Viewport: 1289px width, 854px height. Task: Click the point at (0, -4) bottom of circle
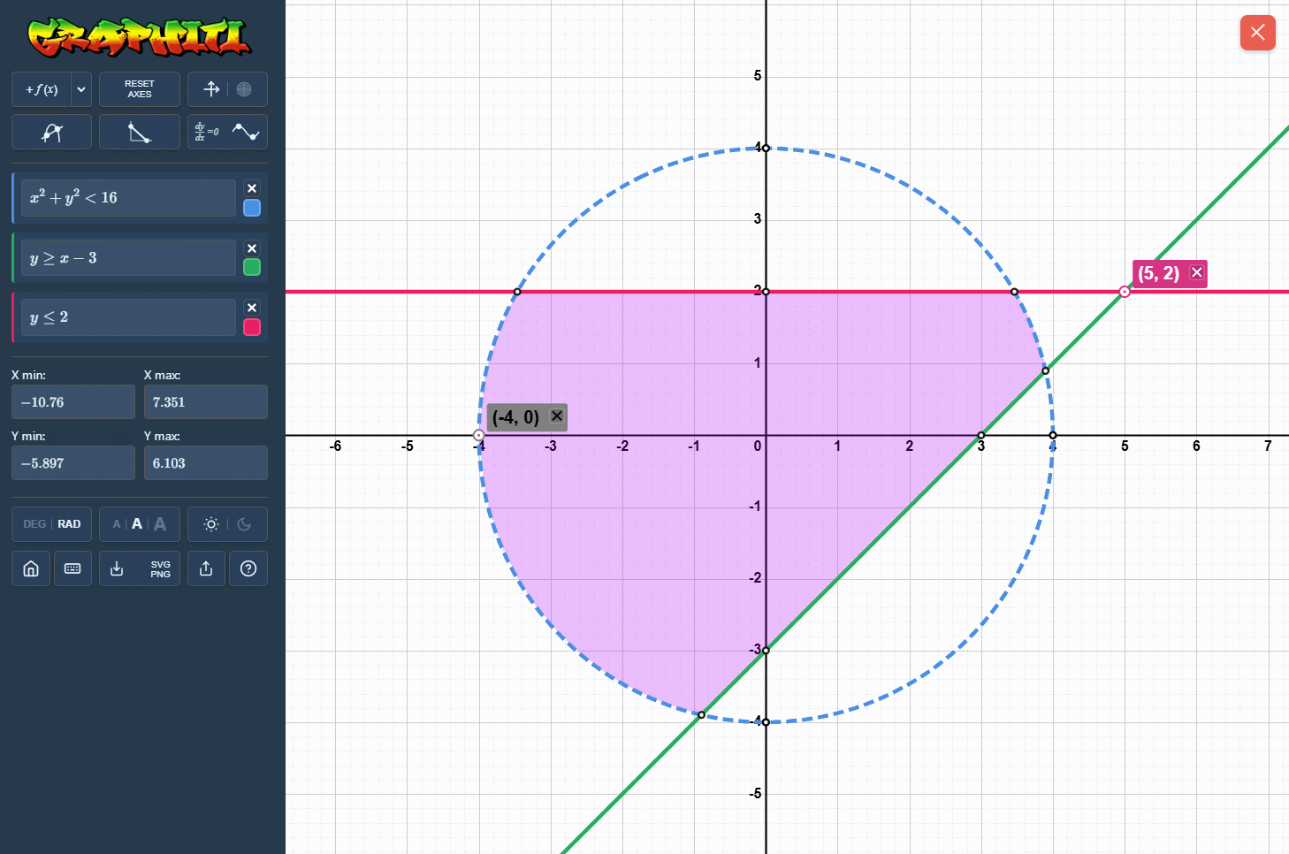[x=766, y=722]
